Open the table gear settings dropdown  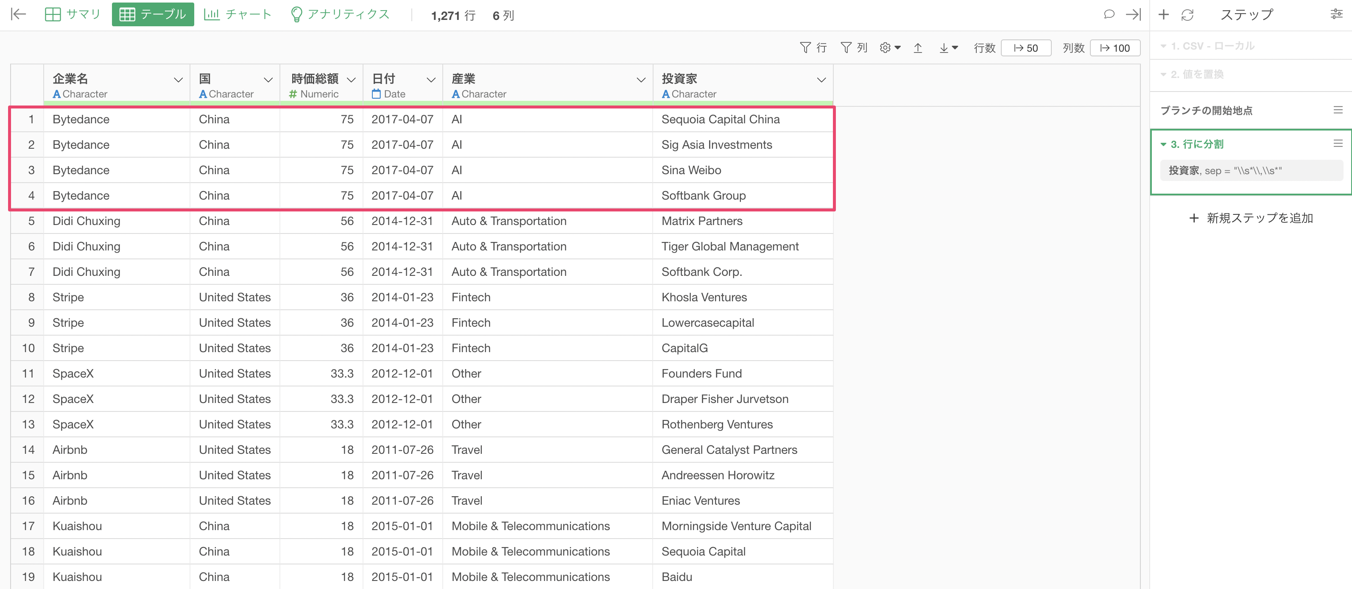[x=890, y=48]
